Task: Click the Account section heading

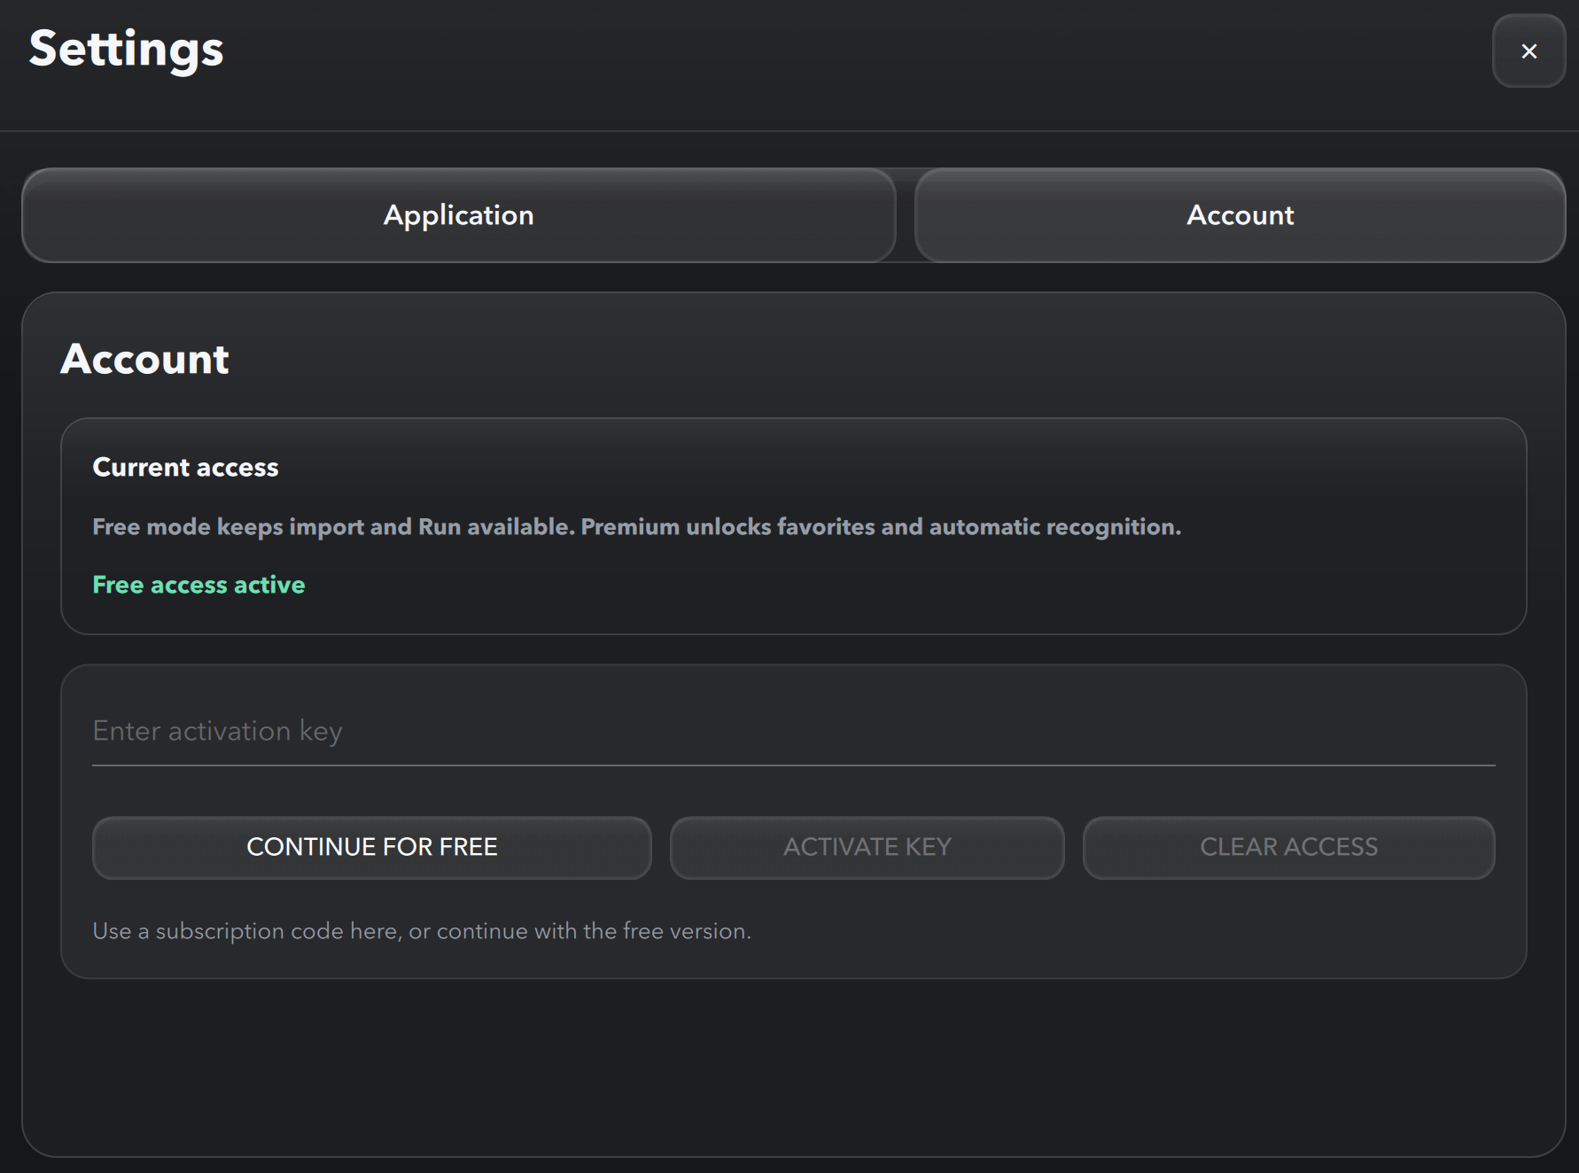Action: tap(144, 358)
